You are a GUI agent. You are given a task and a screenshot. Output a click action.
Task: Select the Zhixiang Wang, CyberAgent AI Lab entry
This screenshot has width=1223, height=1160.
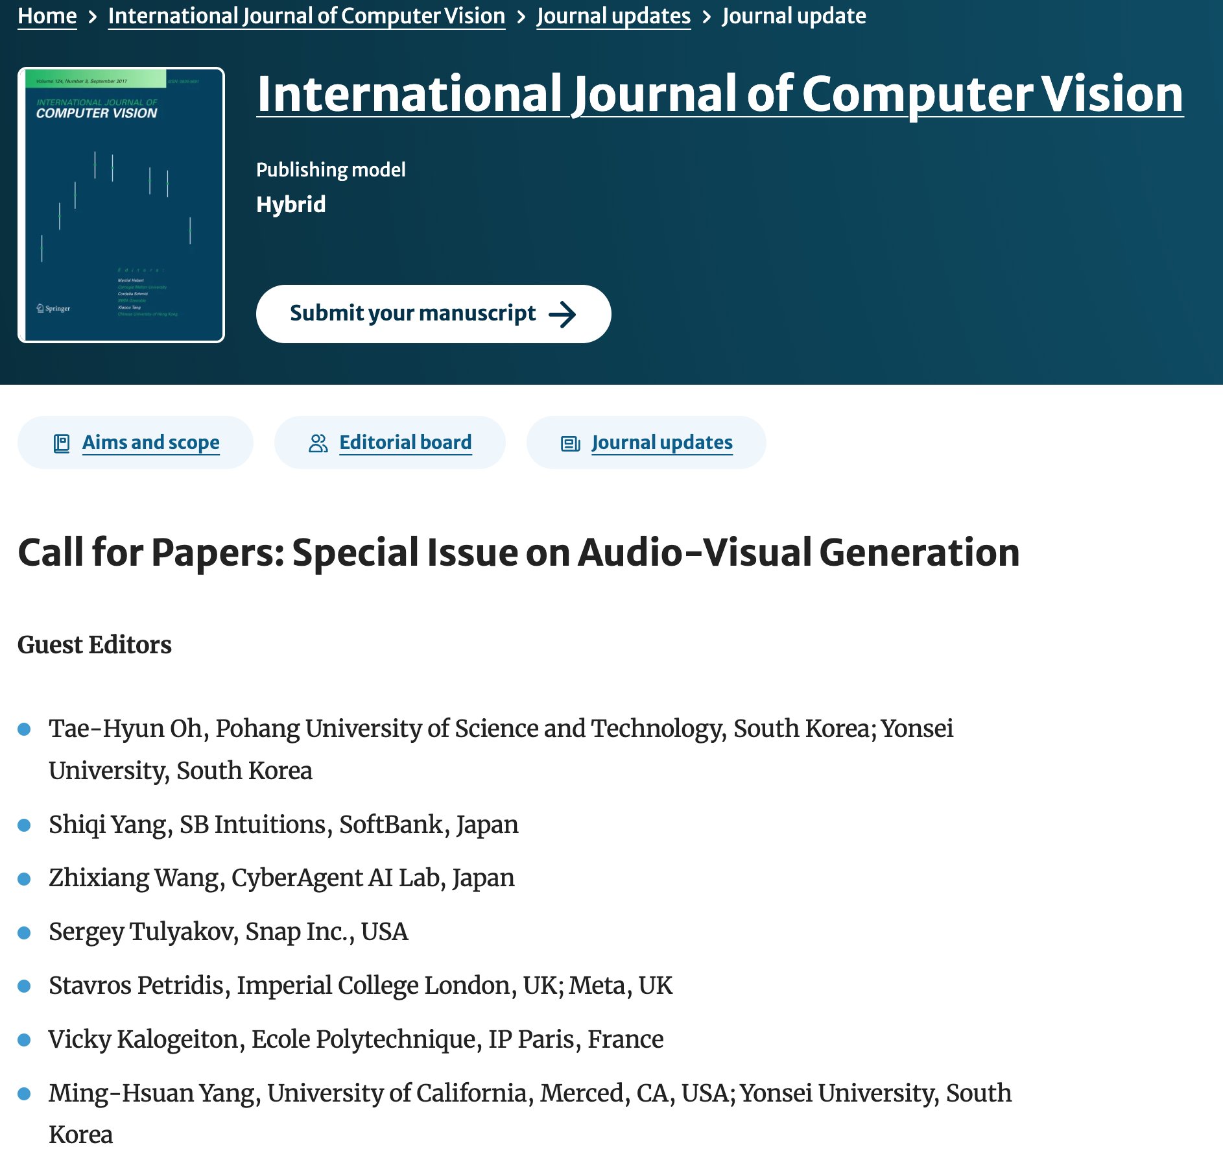[x=281, y=878]
